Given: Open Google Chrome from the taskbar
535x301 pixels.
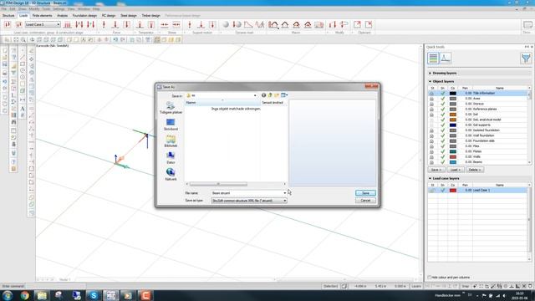Looking at the screenshot, I should click(24, 295).
